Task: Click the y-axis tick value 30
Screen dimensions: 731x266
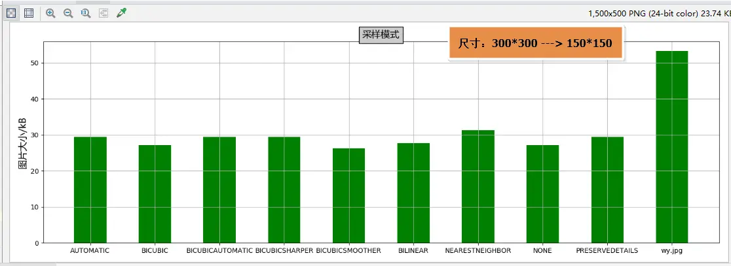Action: click(x=35, y=135)
